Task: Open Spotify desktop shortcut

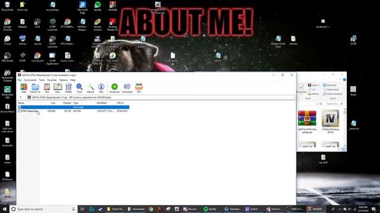Action: [97, 7]
